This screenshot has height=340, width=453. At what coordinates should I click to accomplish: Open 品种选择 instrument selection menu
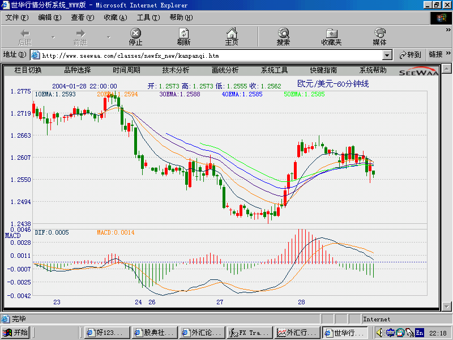pos(78,70)
